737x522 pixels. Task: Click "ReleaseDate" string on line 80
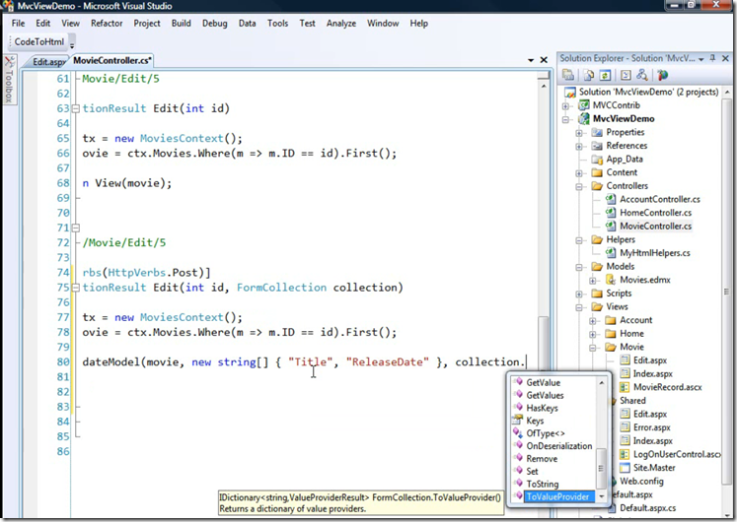(x=388, y=362)
